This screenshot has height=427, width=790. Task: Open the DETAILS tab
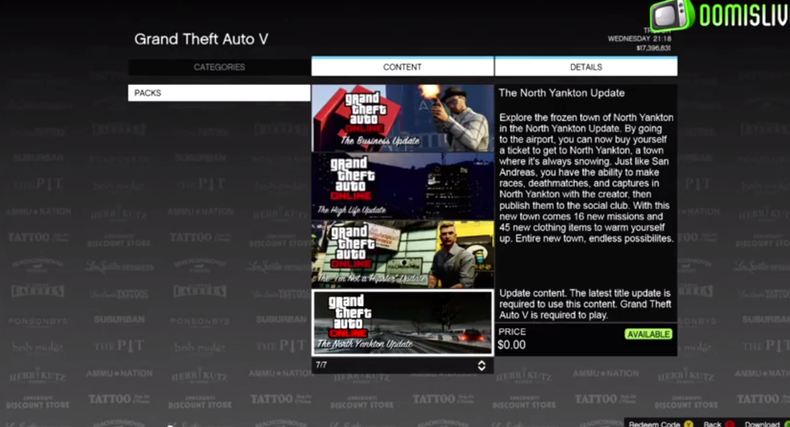tap(586, 67)
